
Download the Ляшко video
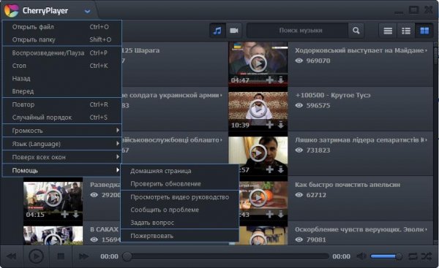pos(281,169)
